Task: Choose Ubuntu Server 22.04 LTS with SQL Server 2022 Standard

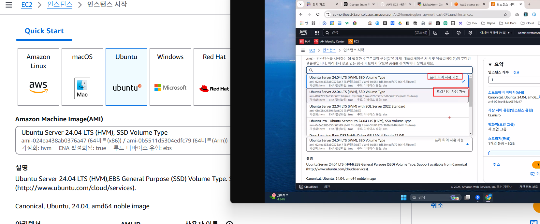Action: [x=387, y=110]
